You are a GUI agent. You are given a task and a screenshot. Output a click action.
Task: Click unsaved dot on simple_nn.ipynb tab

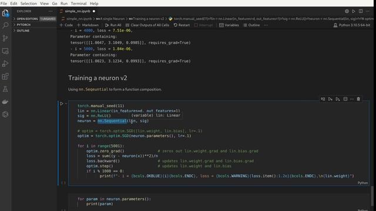[x=94, y=11]
